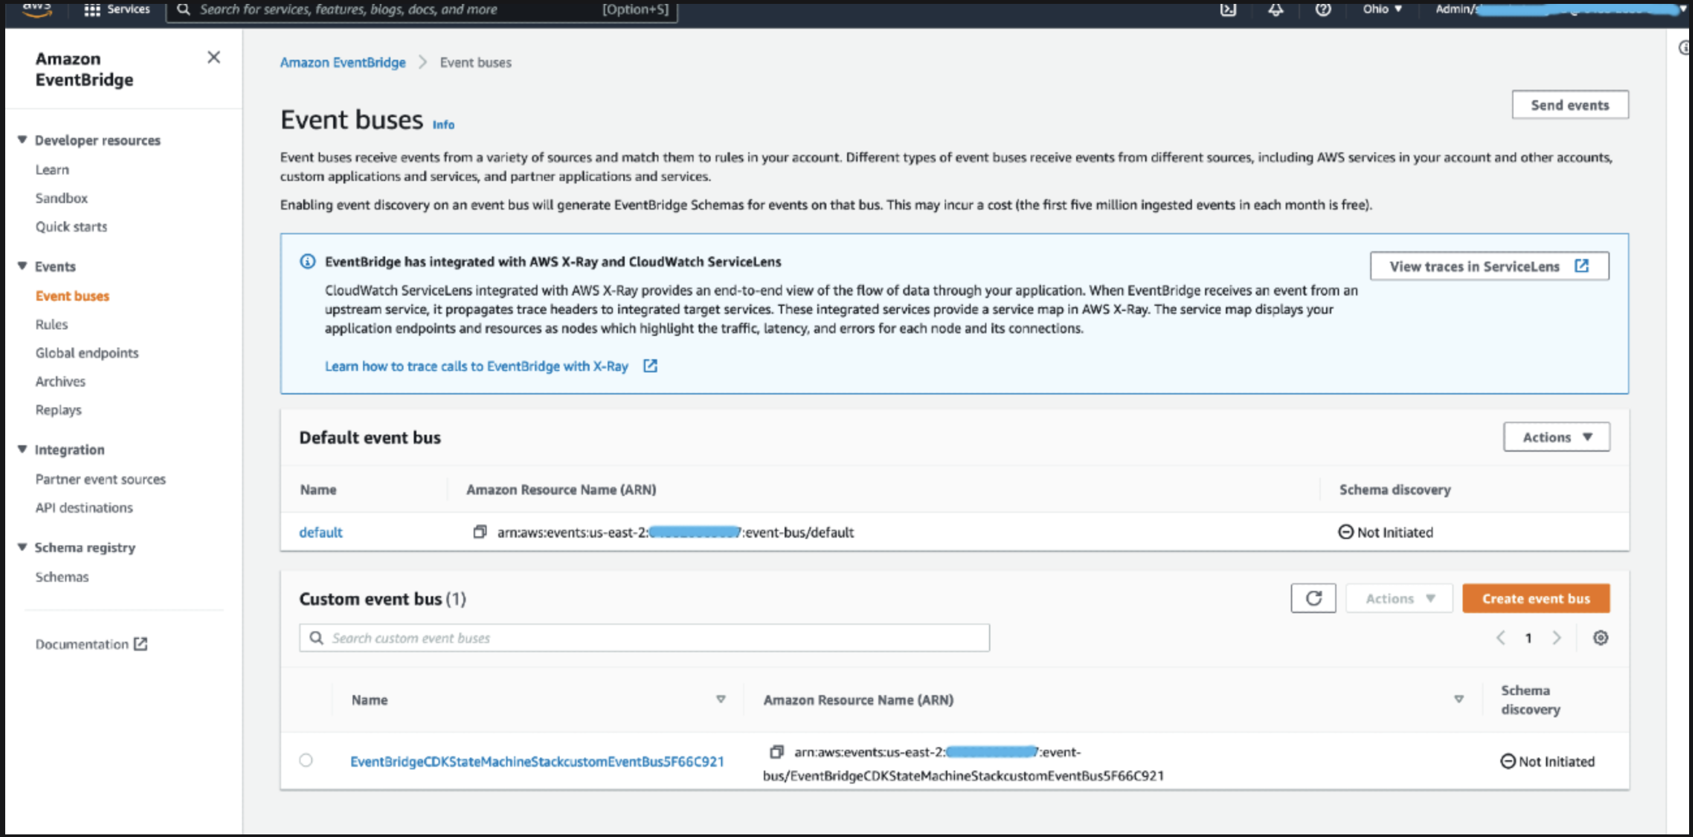Collapse the Schema registry section
This screenshot has width=1693, height=837.
coord(22,547)
